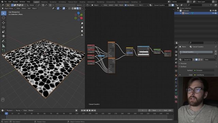Viewport: 218px width, 123px height.
Task: Click the ColorRamp gradient bar in node
Action: coord(143,52)
